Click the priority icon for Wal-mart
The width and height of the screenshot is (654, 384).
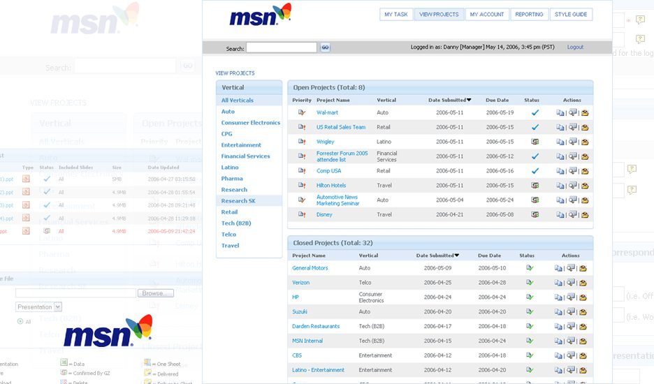302,112
